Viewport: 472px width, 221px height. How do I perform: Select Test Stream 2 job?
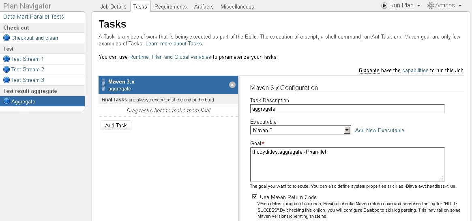28,70
